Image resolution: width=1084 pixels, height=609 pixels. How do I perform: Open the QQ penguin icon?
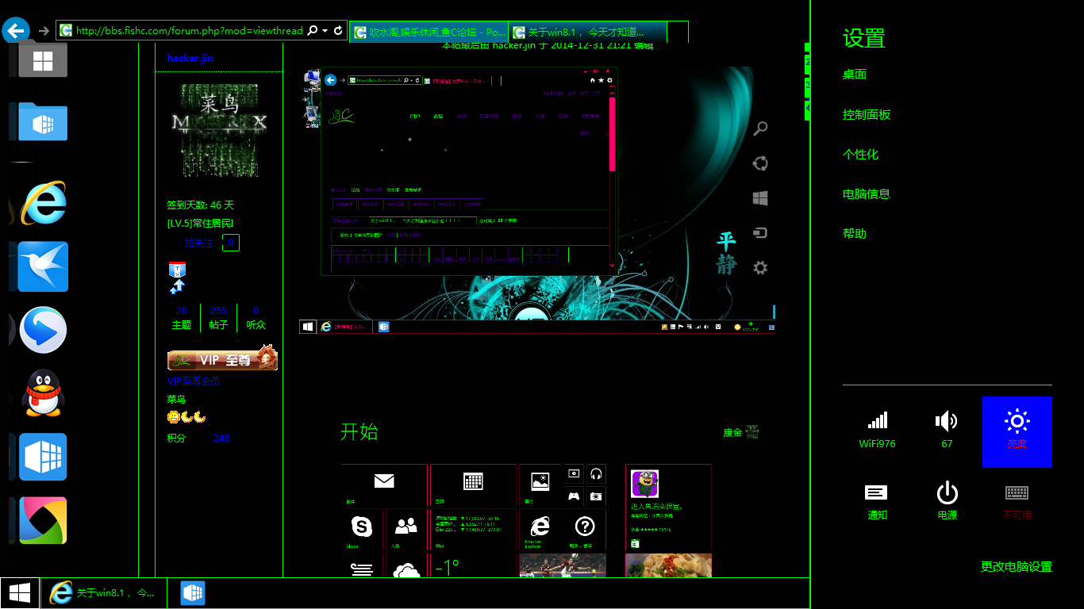(43, 393)
